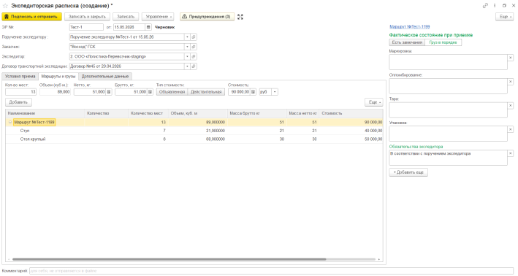The width and height of the screenshot is (518, 276).
Task: Switch to Маршруты и грузы tab
Action: click(x=58, y=76)
